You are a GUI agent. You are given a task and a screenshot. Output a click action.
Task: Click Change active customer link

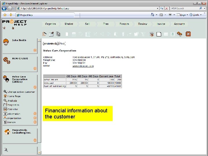click(21, 92)
